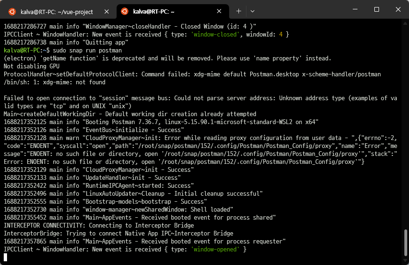Click 'InterceptorBridge: Trying to connect' line

[x=119, y=234]
